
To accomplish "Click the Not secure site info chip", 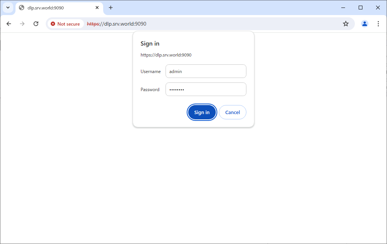I will click(65, 24).
